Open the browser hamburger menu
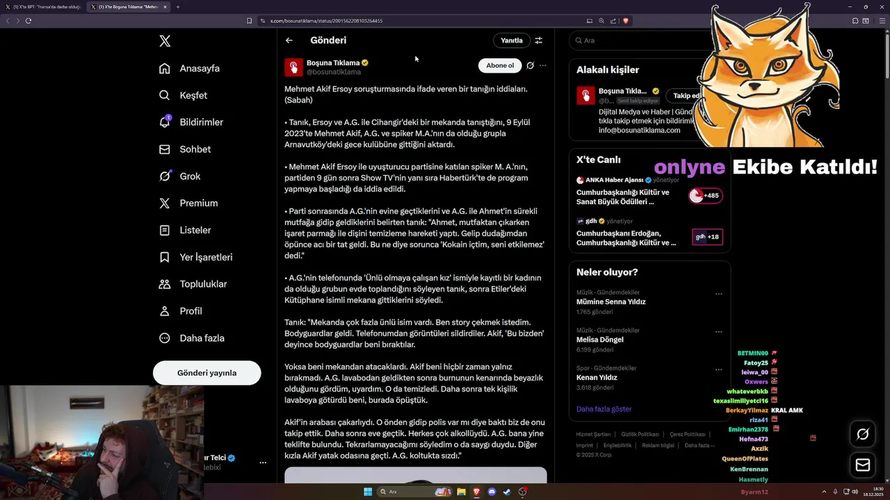890x500 pixels. click(882, 21)
